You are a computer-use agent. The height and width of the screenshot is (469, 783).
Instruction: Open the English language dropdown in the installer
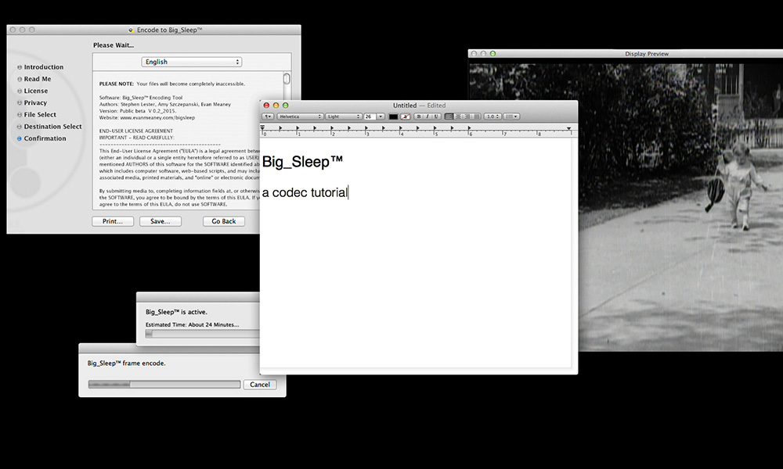click(192, 62)
